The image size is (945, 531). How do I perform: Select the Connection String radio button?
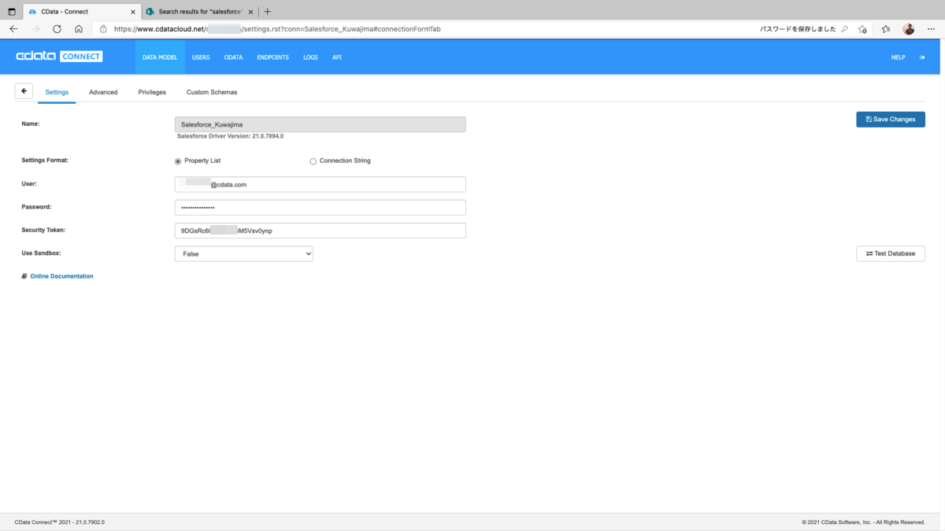(x=313, y=161)
